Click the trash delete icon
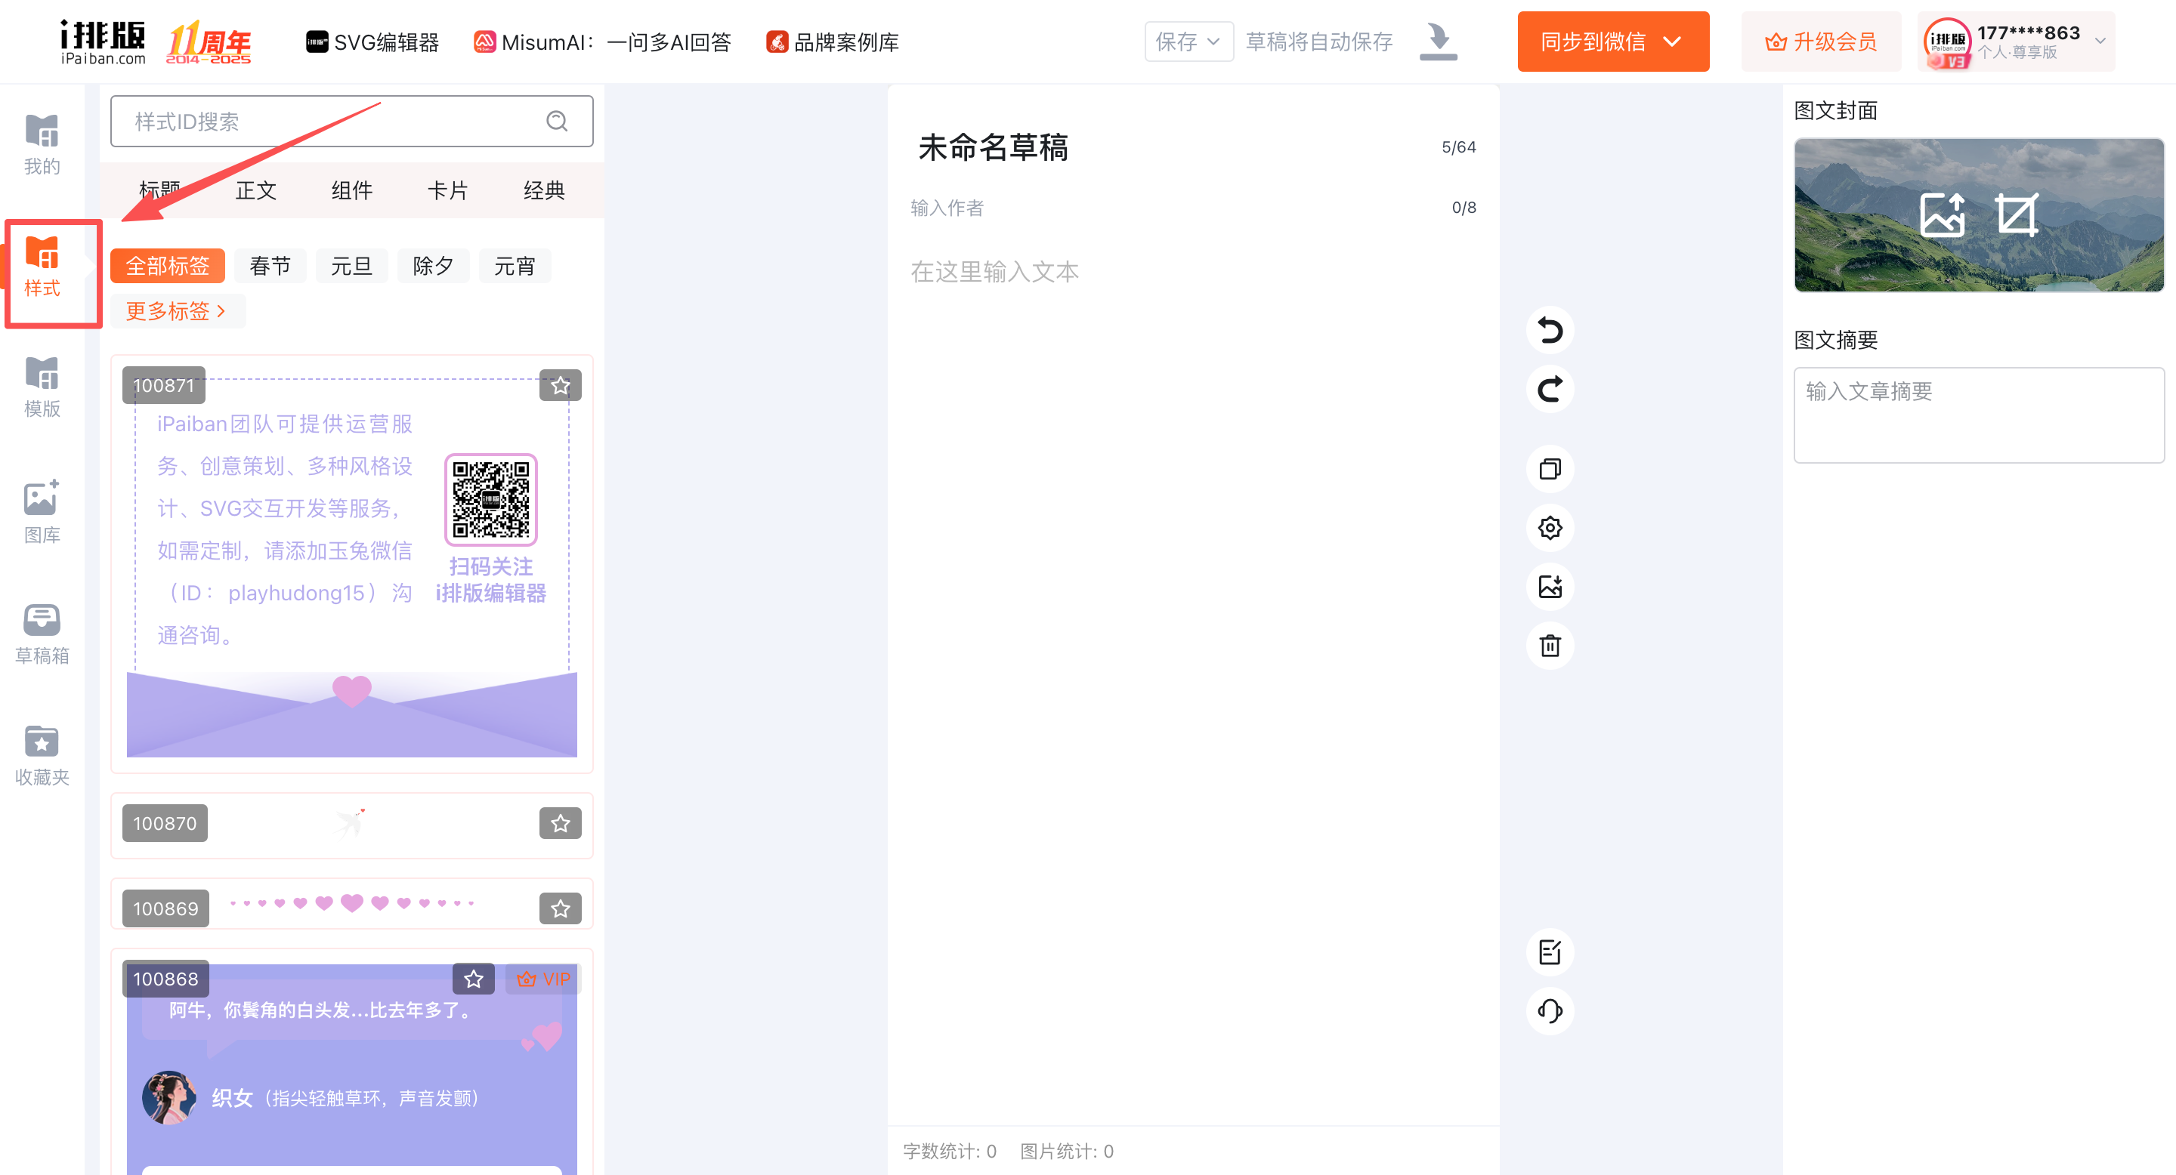 [x=1549, y=646]
